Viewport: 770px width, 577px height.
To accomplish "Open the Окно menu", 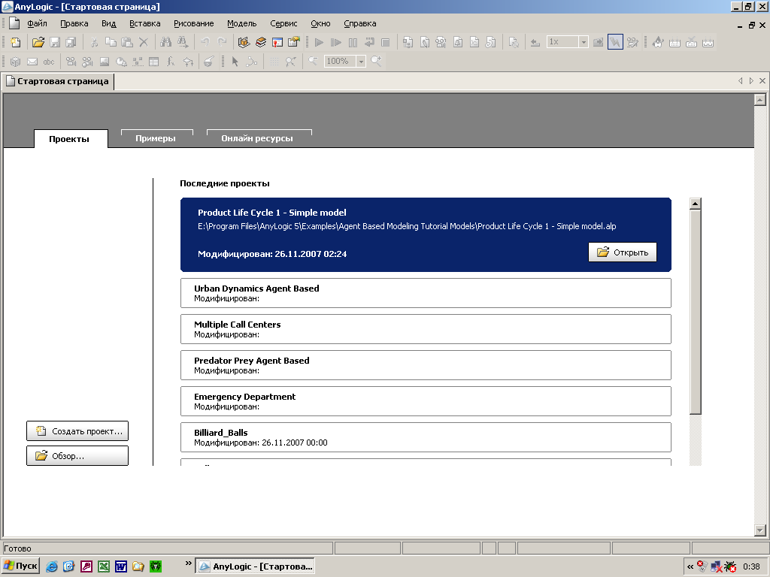I will pos(320,23).
